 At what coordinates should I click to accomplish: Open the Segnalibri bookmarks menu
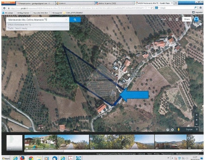pyautogui.click(x=197, y=12)
